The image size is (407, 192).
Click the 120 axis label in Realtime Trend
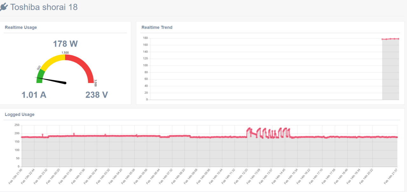[x=145, y=59]
